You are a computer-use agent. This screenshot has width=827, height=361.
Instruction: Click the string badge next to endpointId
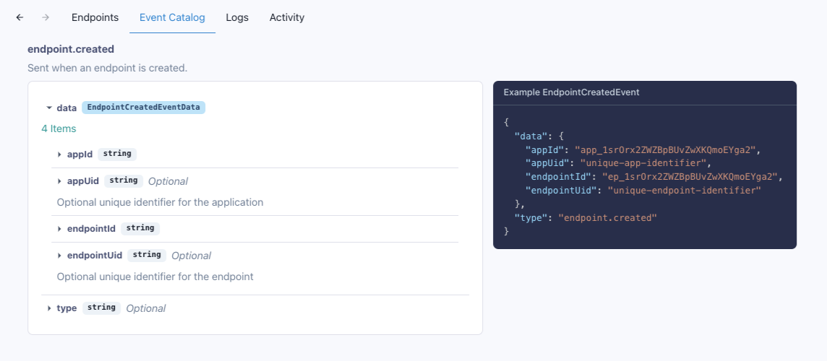[140, 228]
